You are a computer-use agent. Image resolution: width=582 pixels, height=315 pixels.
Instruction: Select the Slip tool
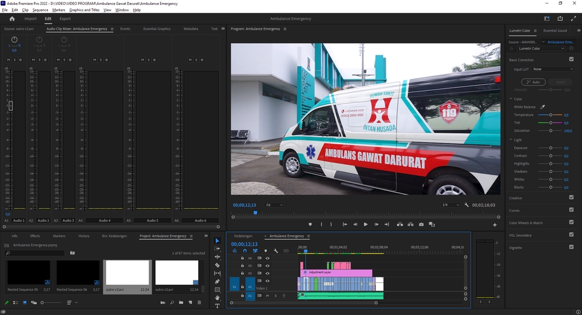(x=218, y=273)
